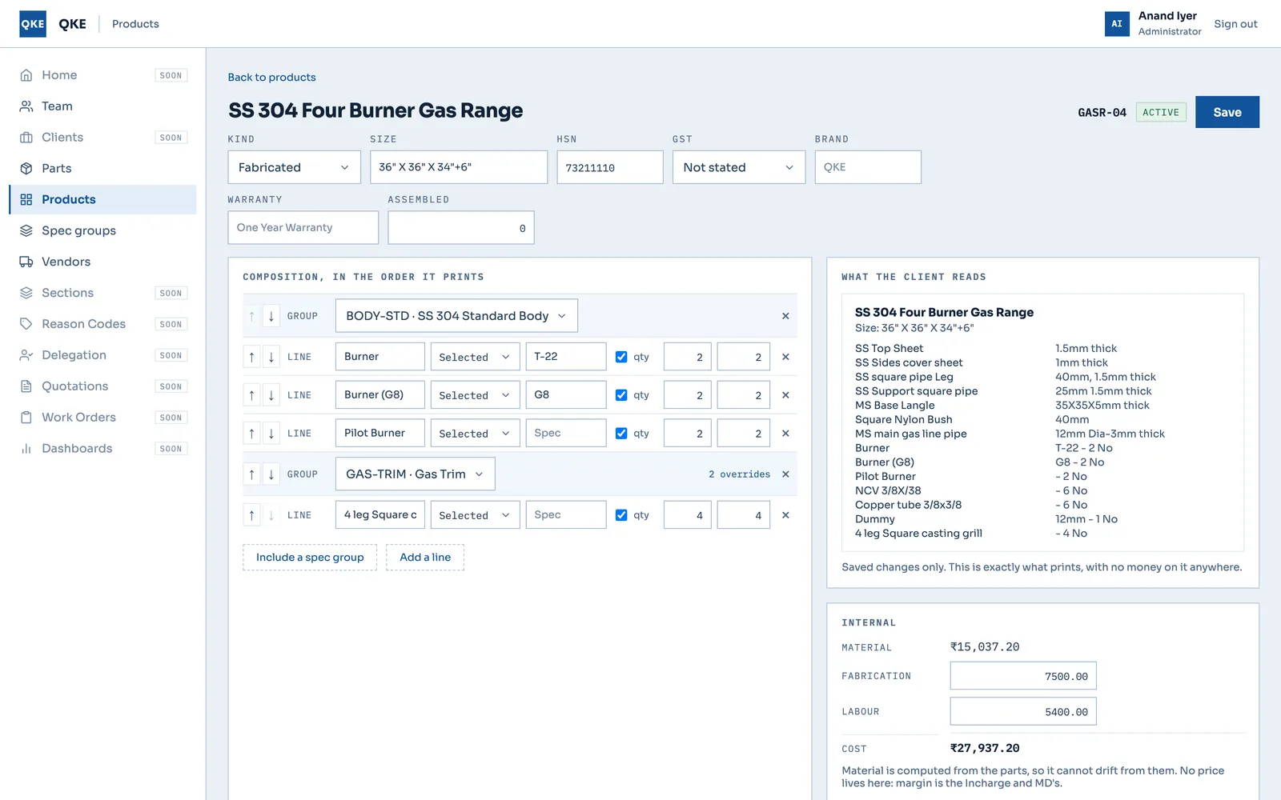Image resolution: width=1281 pixels, height=800 pixels.
Task: Expand the BODY-STD spec group selector
Action: coord(456,316)
